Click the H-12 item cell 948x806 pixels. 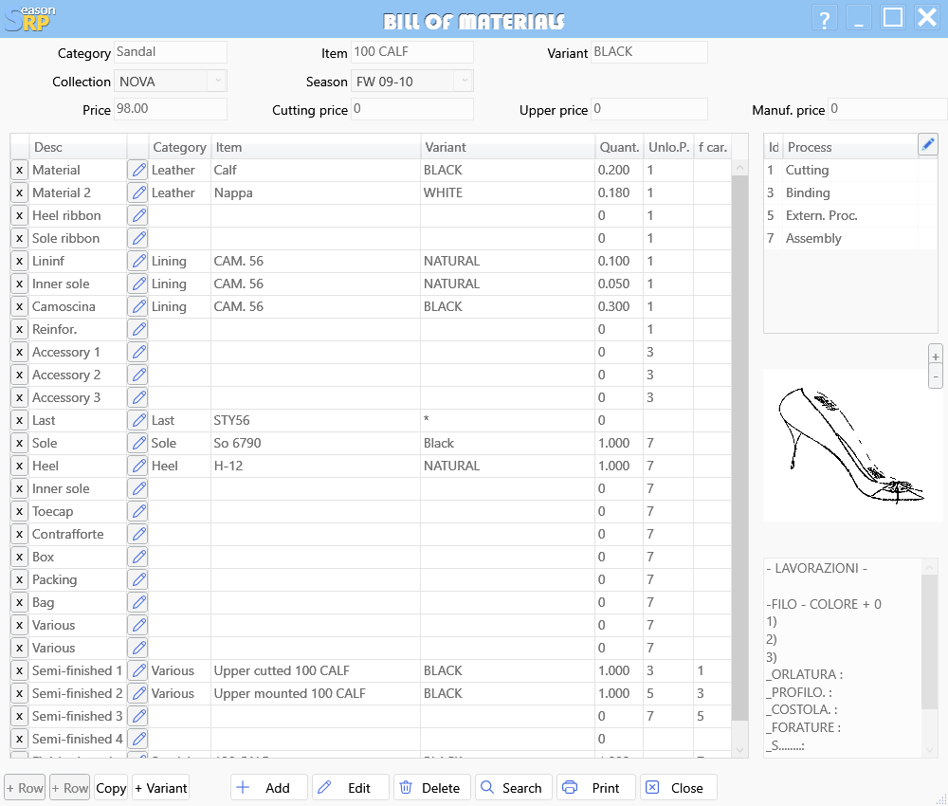pyautogui.click(x=316, y=466)
